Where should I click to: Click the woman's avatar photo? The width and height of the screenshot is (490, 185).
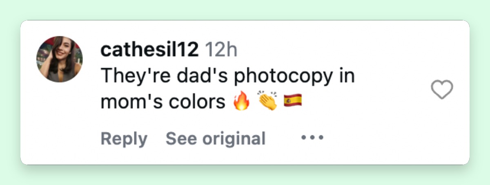[x=60, y=59]
